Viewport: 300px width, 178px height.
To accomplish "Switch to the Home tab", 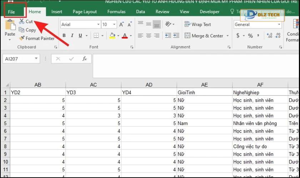I will point(35,12).
